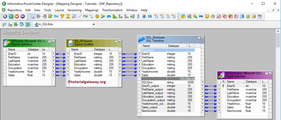This screenshot has height=120, width=281.
Task: Select SQLError port in SQL_Employee
Action: click(171, 82)
